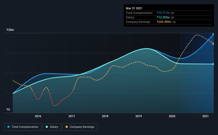218x135 pixels.
Task: Select the Company Earnings endpoint marker at 2021
Action: tap(213, 44)
